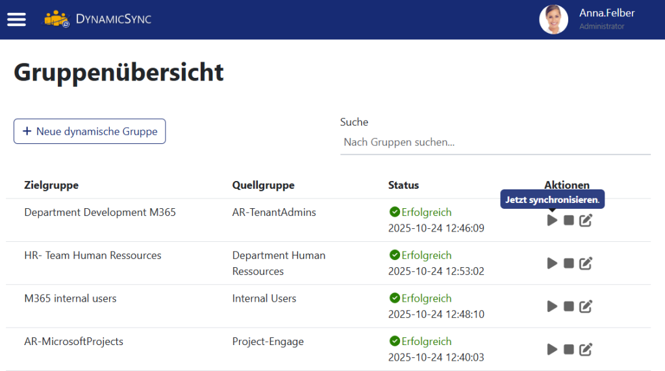This screenshot has height=371, width=665.
Task: Click the Quellgruppe column header
Action: (264, 185)
